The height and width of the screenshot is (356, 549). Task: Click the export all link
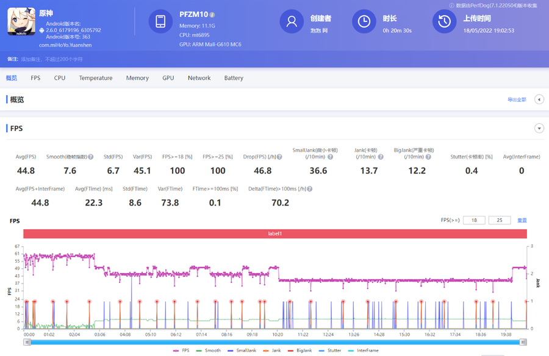click(516, 99)
